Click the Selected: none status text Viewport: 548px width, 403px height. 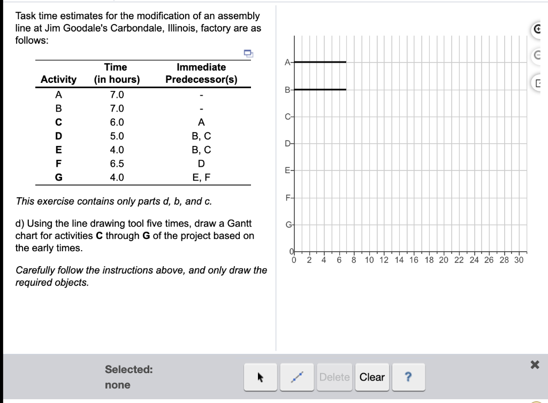(128, 376)
